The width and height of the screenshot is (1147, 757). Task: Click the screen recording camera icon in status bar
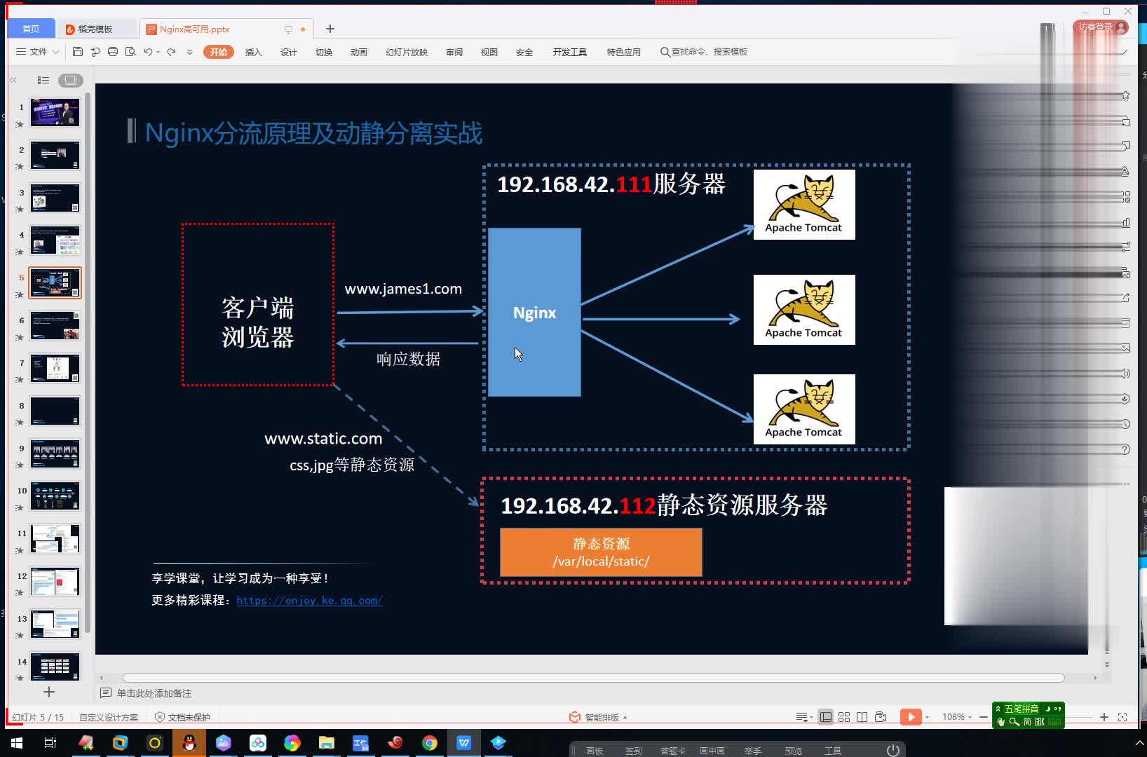881,717
